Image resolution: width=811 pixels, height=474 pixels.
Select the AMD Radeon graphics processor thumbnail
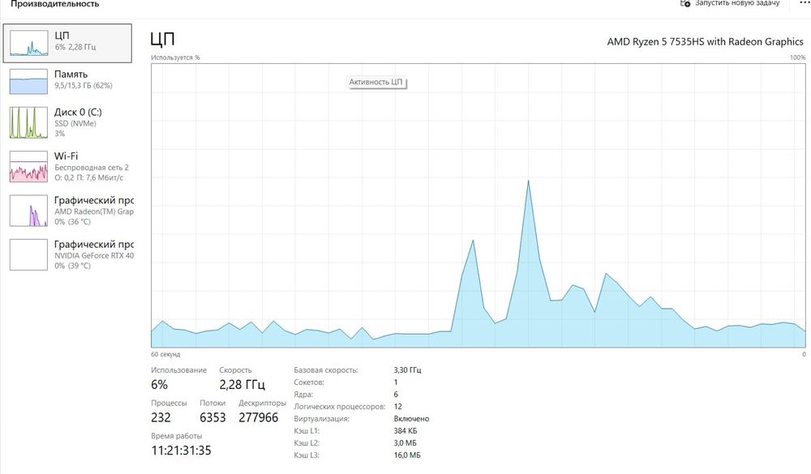[28, 211]
